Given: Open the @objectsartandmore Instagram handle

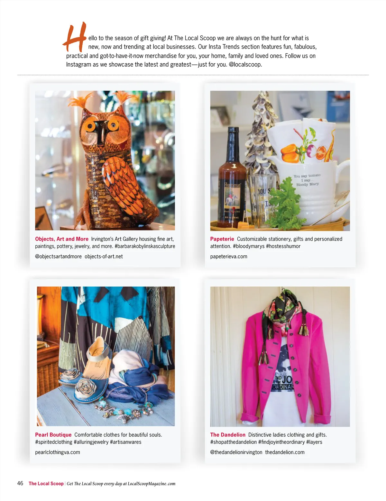Looking at the screenshot, I should [58, 257].
